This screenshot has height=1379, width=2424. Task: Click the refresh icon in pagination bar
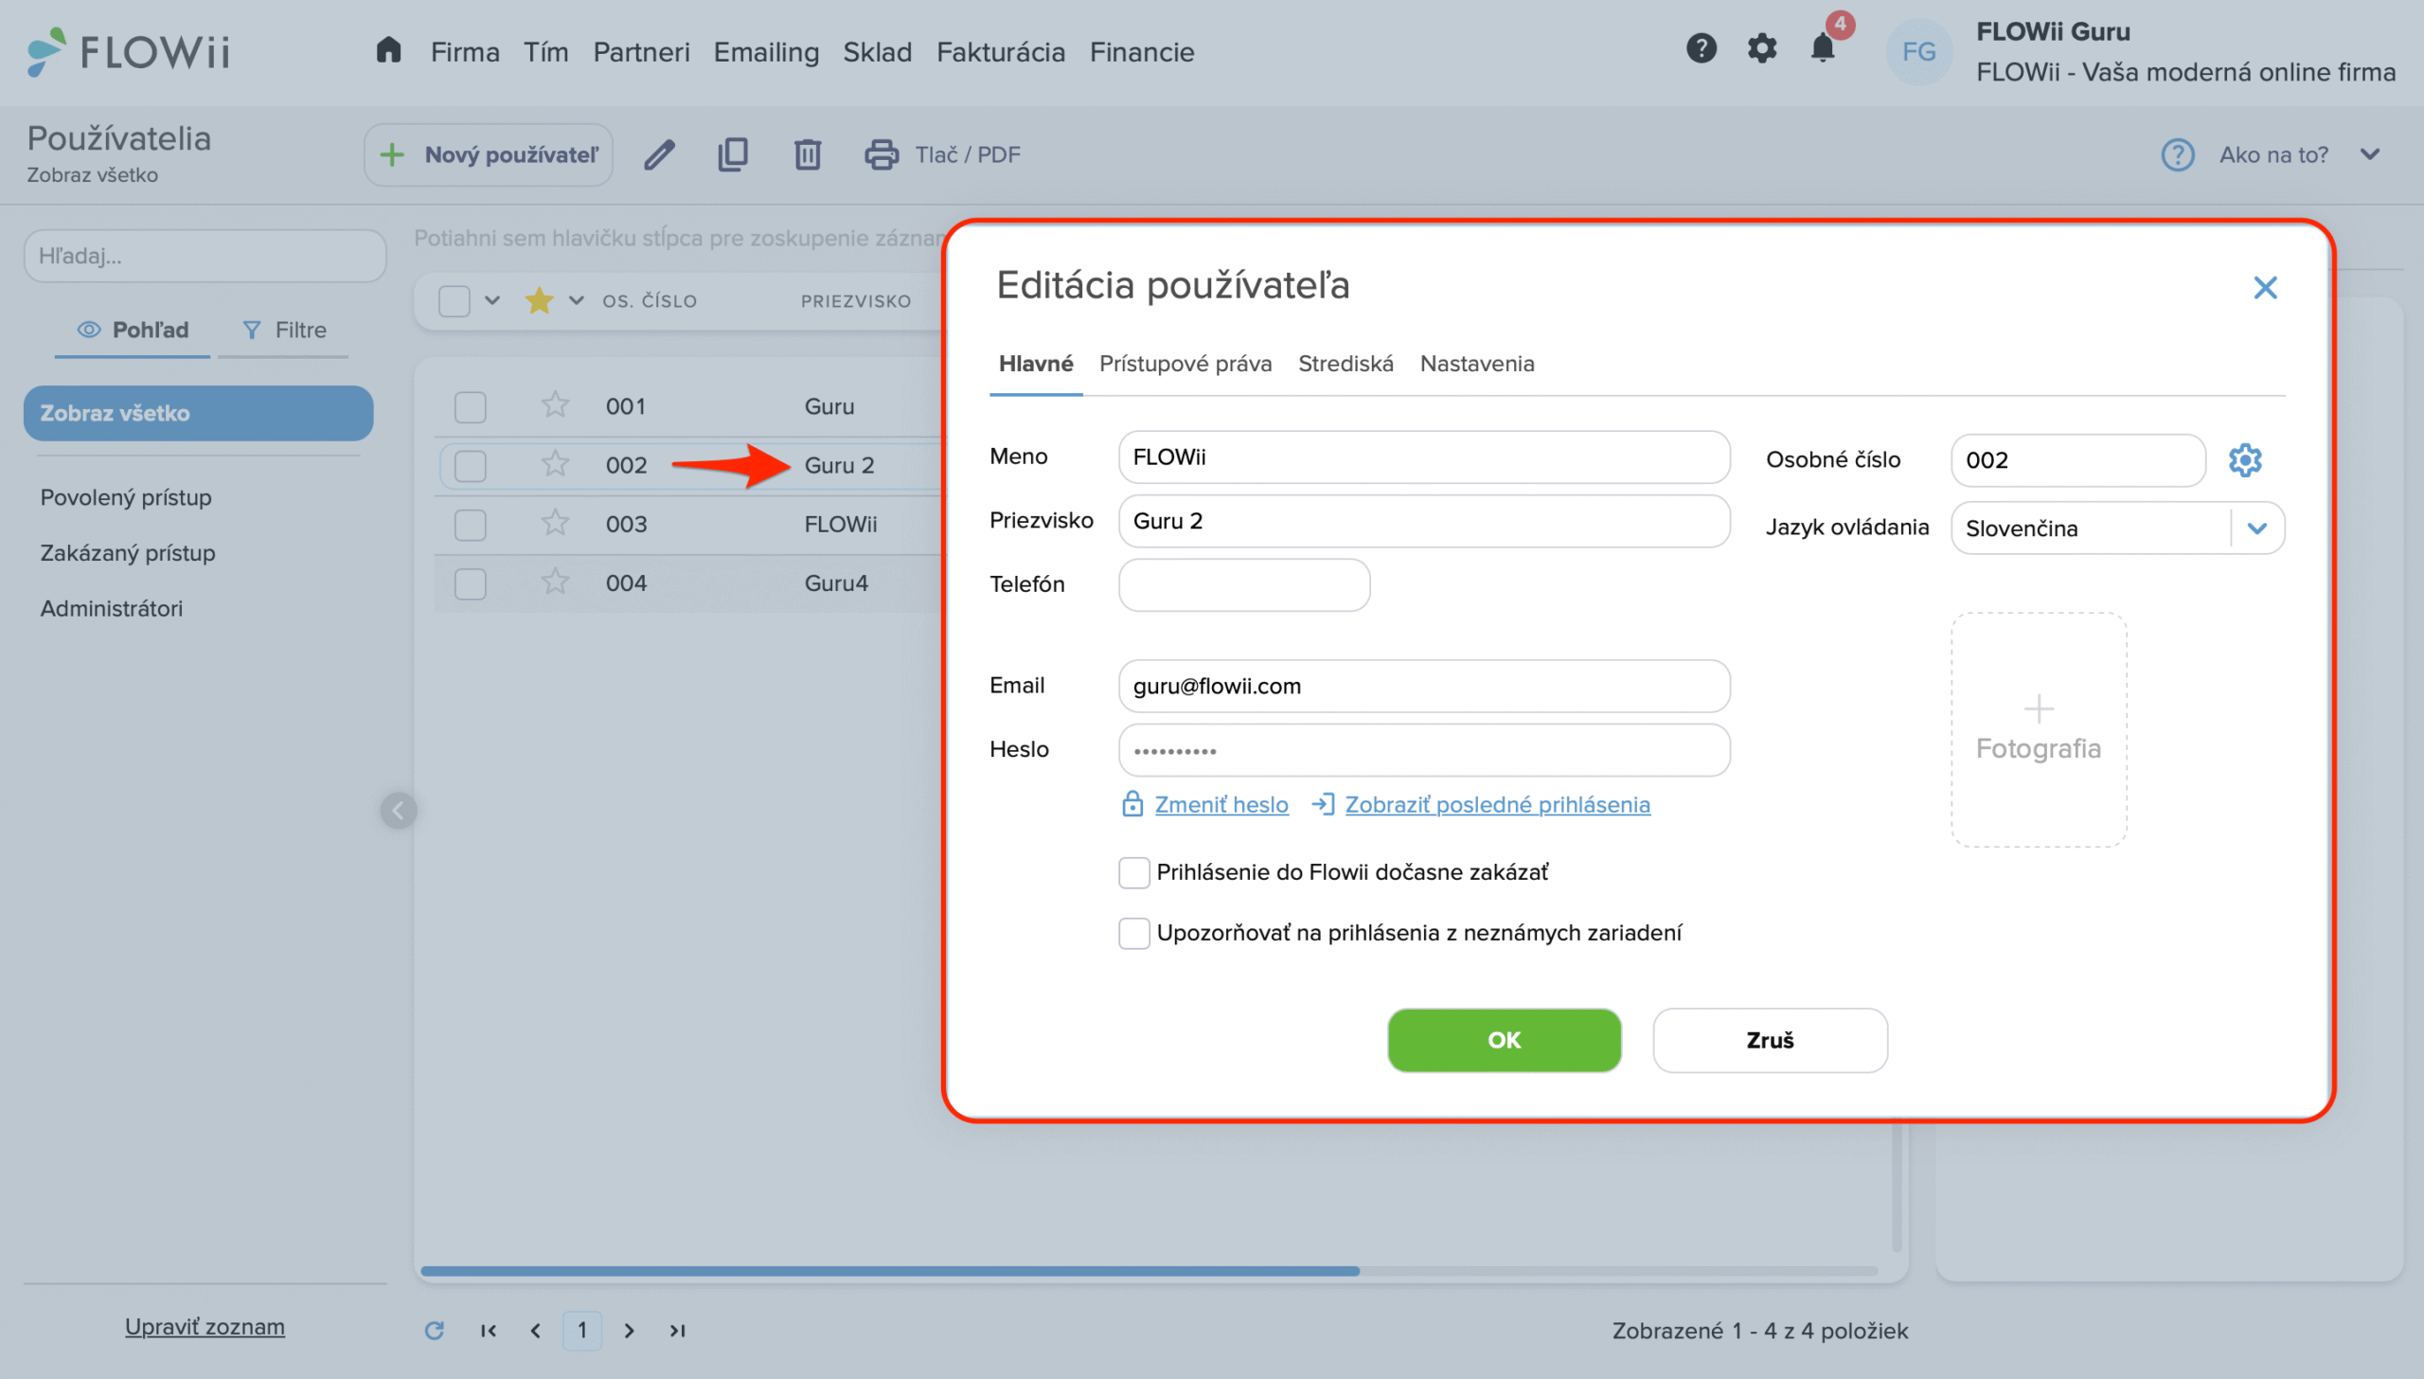[x=435, y=1331]
